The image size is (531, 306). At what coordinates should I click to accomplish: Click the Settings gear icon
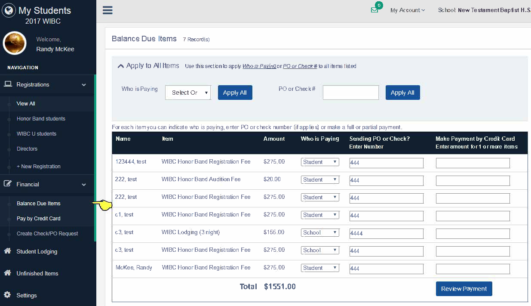click(7, 295)
